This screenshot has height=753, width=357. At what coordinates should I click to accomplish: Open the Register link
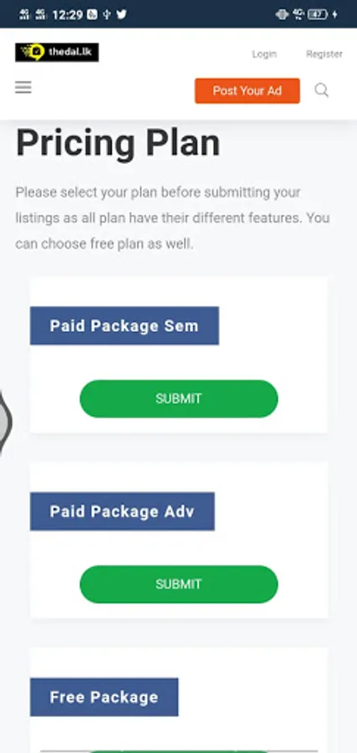324,54
